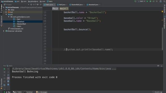Open the Run tool window tab

pyautogui.click(x=7, y=92)
